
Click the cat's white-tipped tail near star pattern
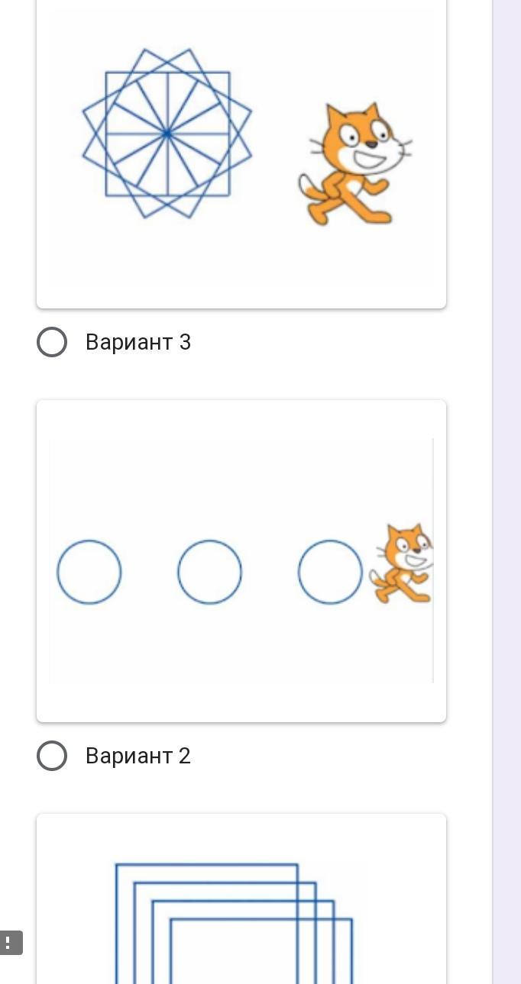click(307, 186)
